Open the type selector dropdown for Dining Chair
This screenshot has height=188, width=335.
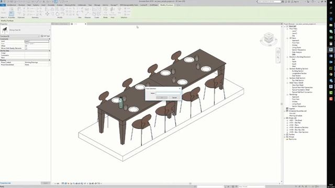(50, 30)
